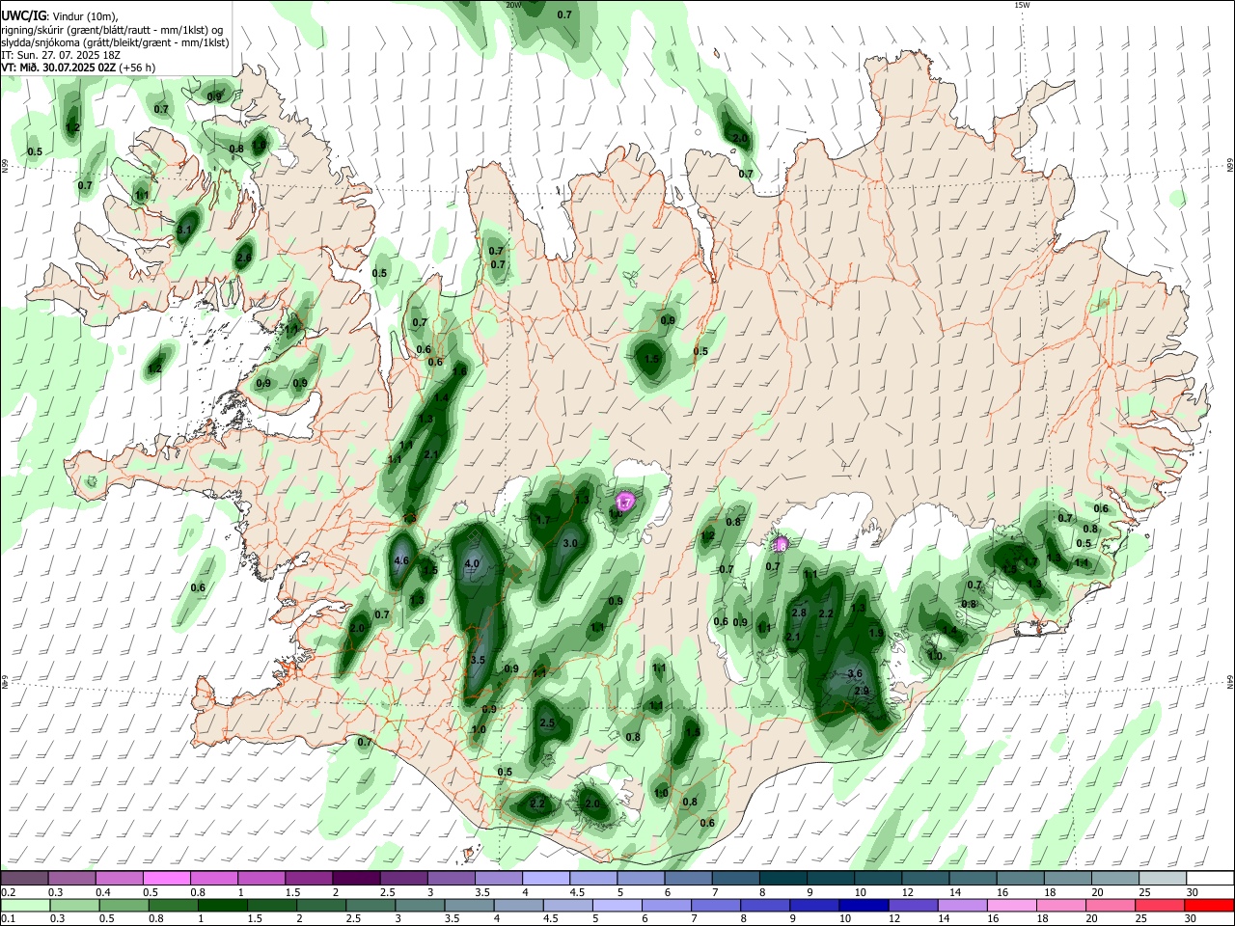Select the white swatch labeled 30 in top legend row
This screenshot has height=926, width=1235.
(x=1209, y=878)
